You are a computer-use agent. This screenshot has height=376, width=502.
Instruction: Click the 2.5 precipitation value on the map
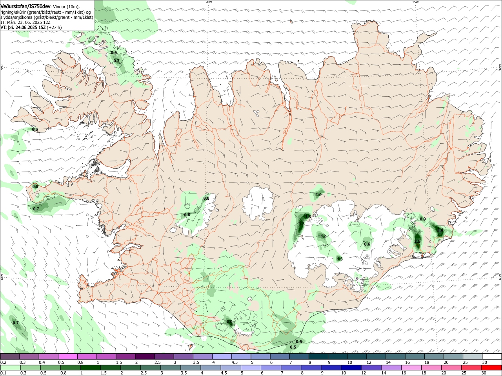[x=417, y=241]
